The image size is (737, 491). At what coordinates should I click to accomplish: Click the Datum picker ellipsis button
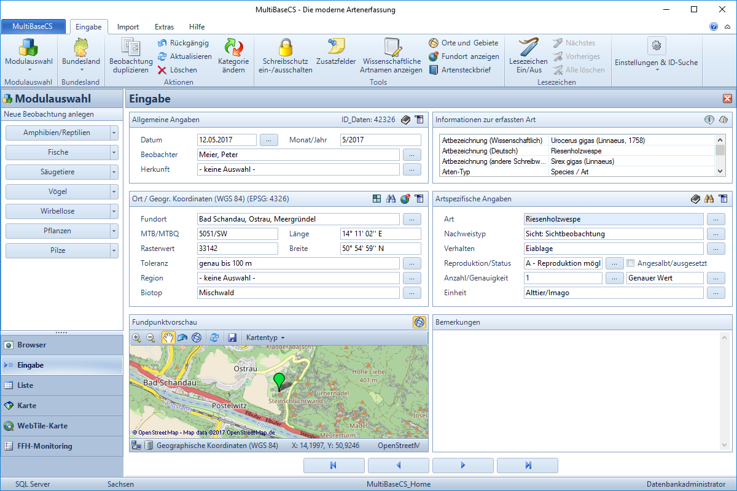click(x=269, y=140)
